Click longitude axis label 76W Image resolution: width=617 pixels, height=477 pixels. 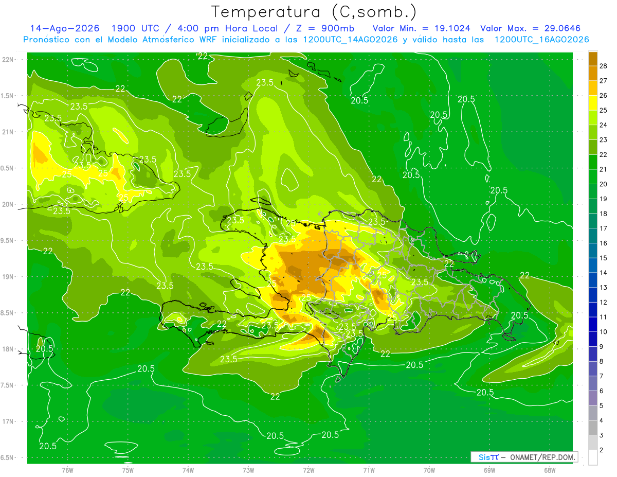67,470
